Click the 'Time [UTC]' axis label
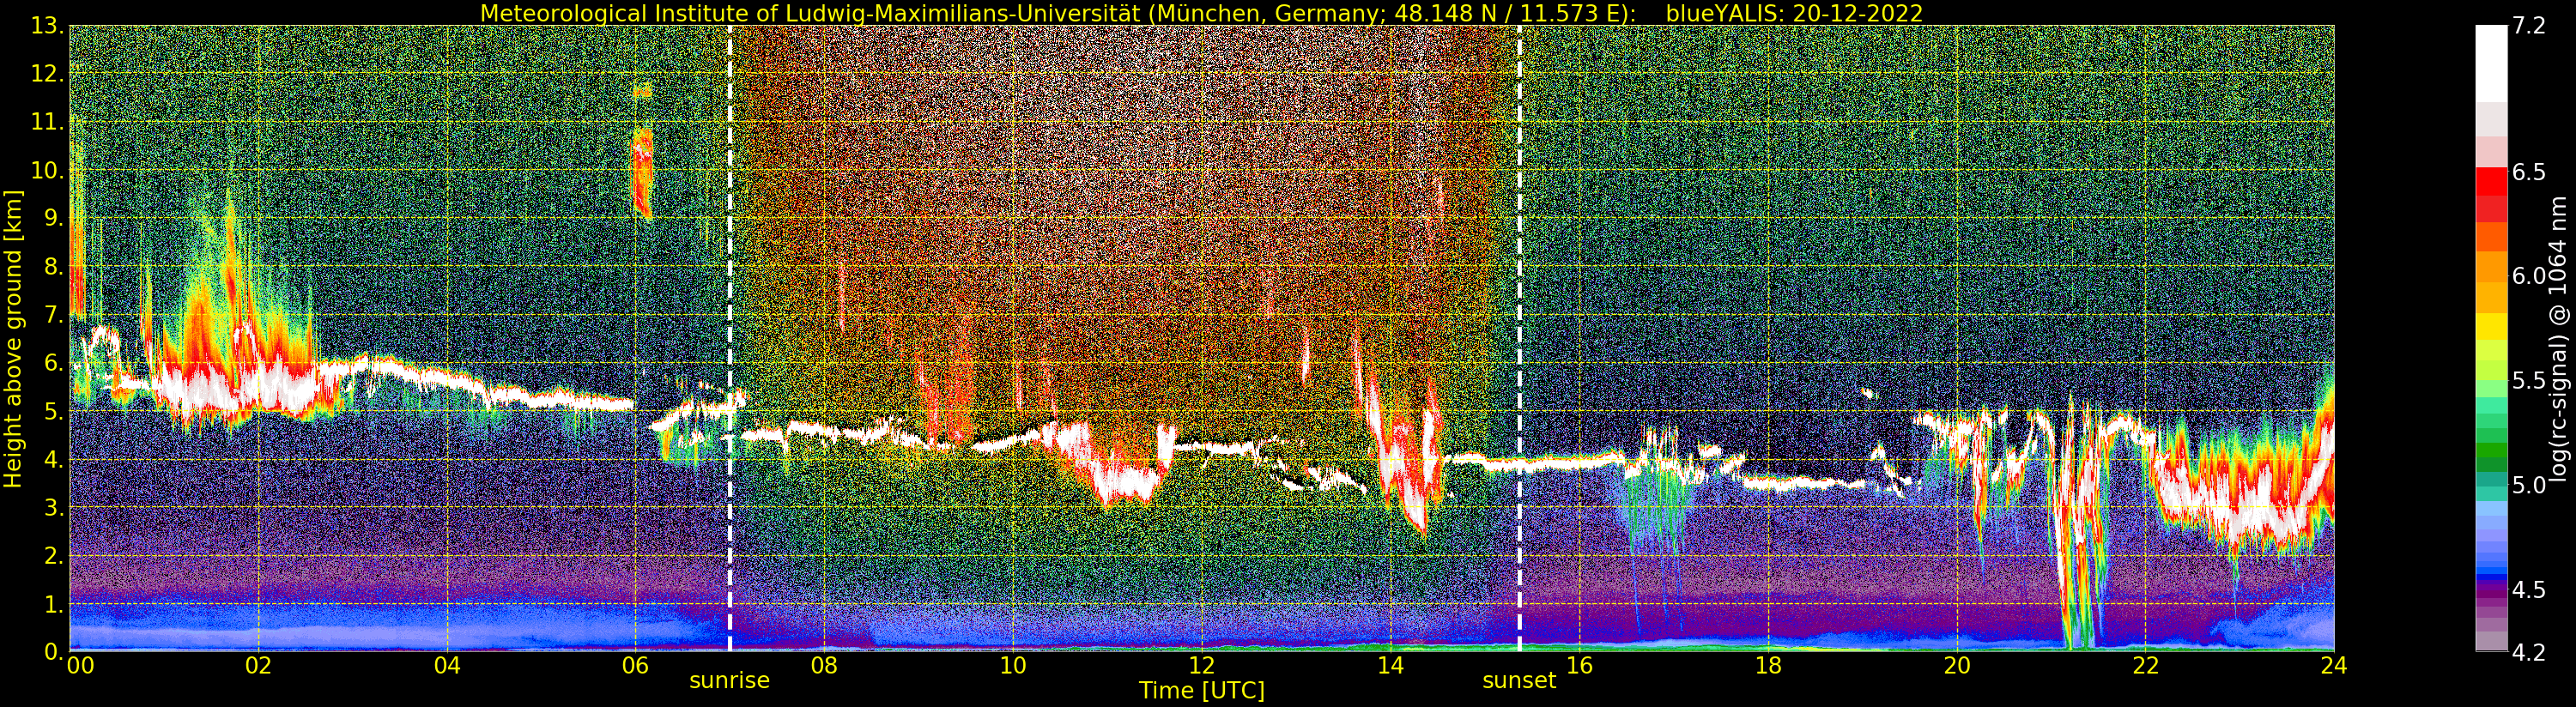 [1202, 691]
